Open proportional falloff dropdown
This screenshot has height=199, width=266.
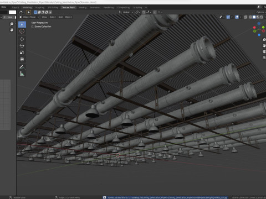click(160, 12)
